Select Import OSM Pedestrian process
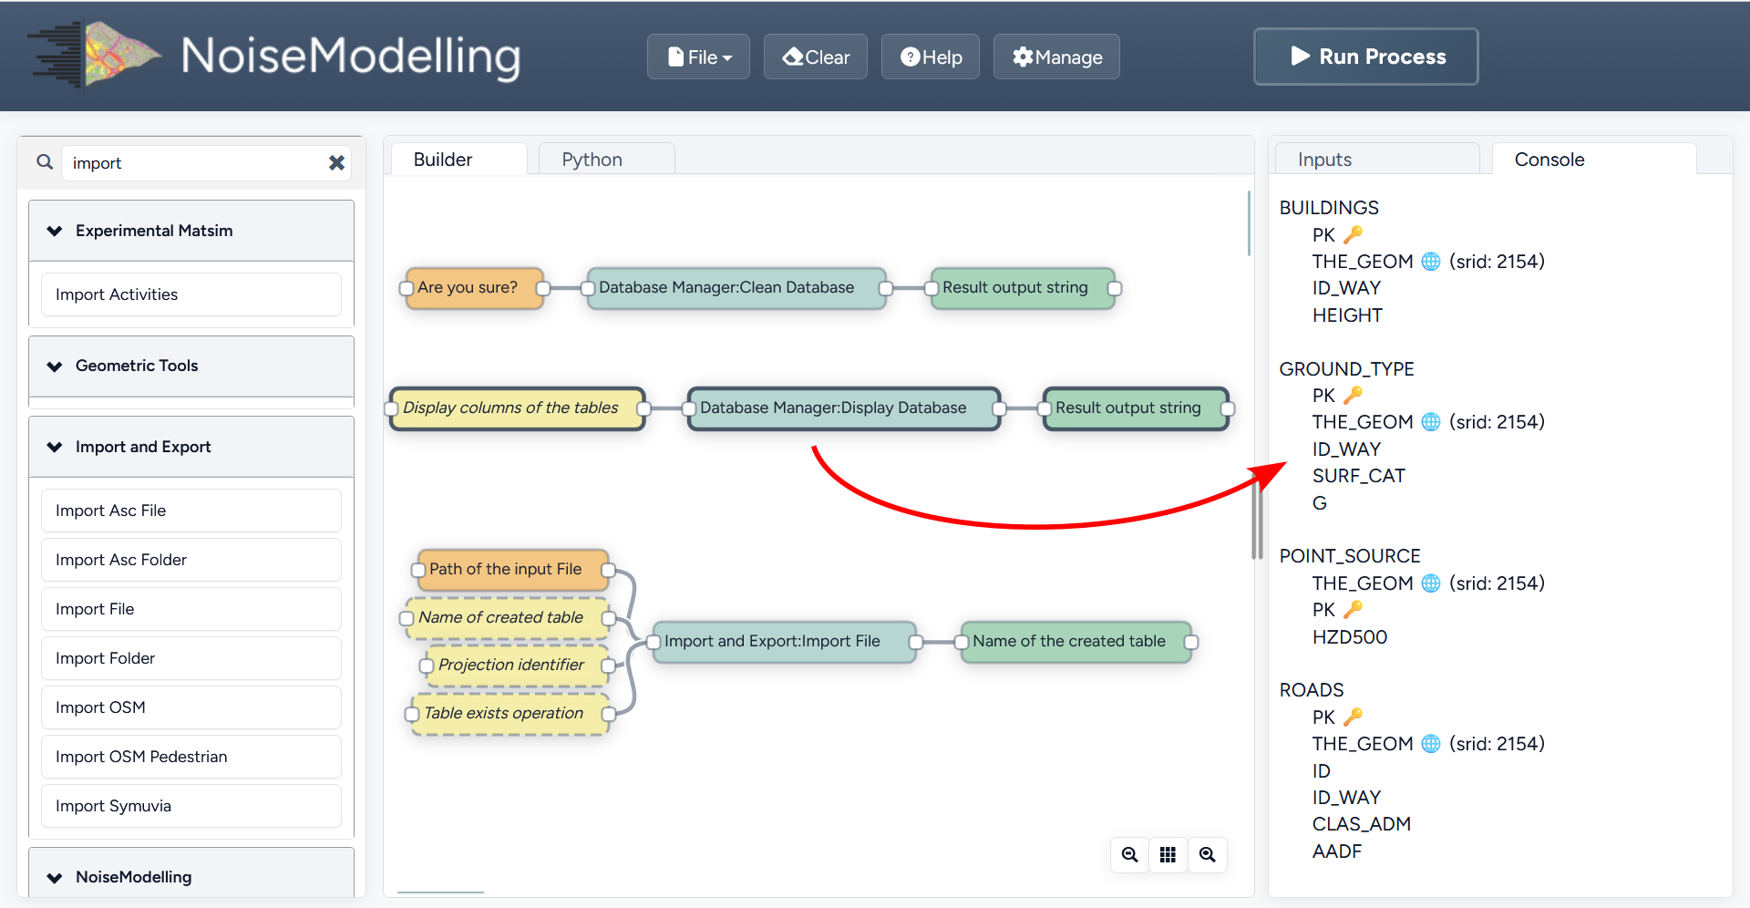The height and width of the screenshot is (908, 1750). tap(191, 757)
